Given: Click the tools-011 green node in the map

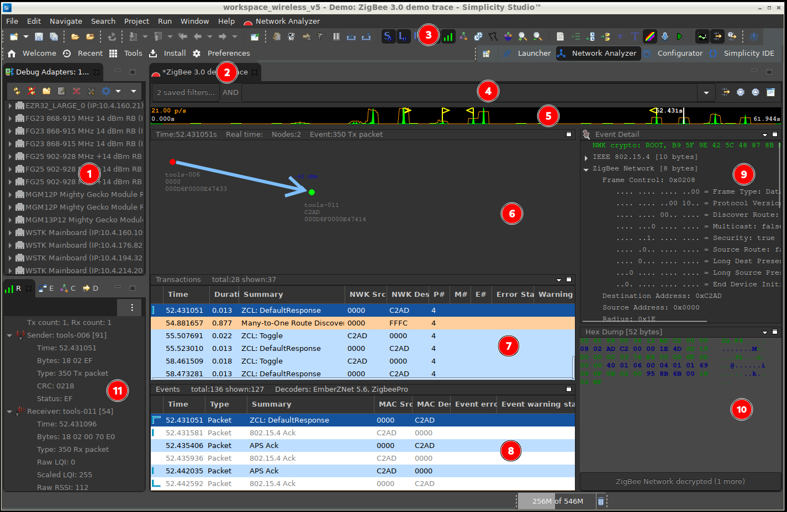Looking at the screenshot, I should (x=312, y=192).
